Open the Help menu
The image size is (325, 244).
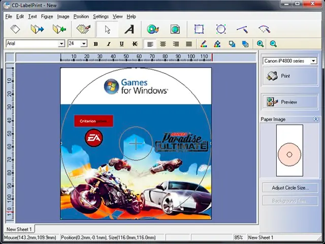point(131,16)
